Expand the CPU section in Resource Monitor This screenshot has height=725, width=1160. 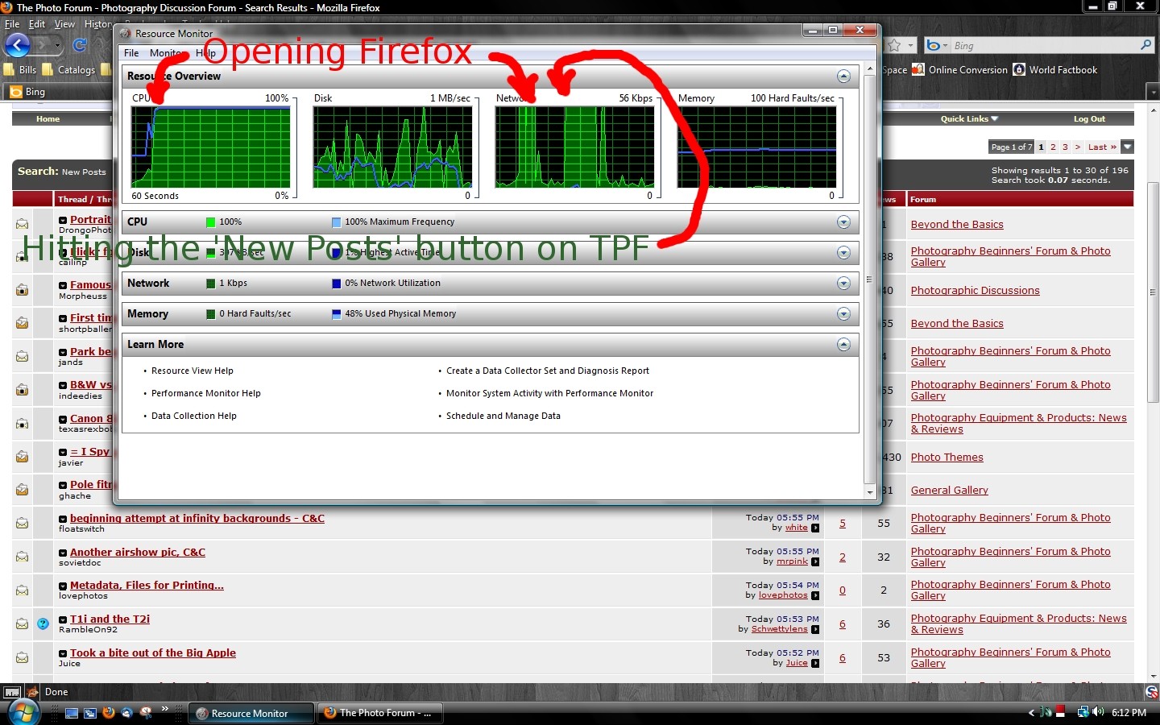click(843, 222)
